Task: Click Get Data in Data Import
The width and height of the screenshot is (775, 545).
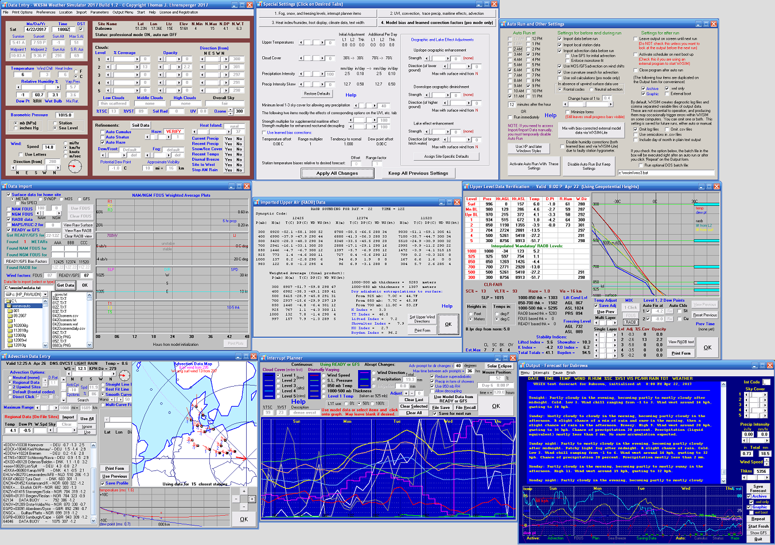Action: 65,285
